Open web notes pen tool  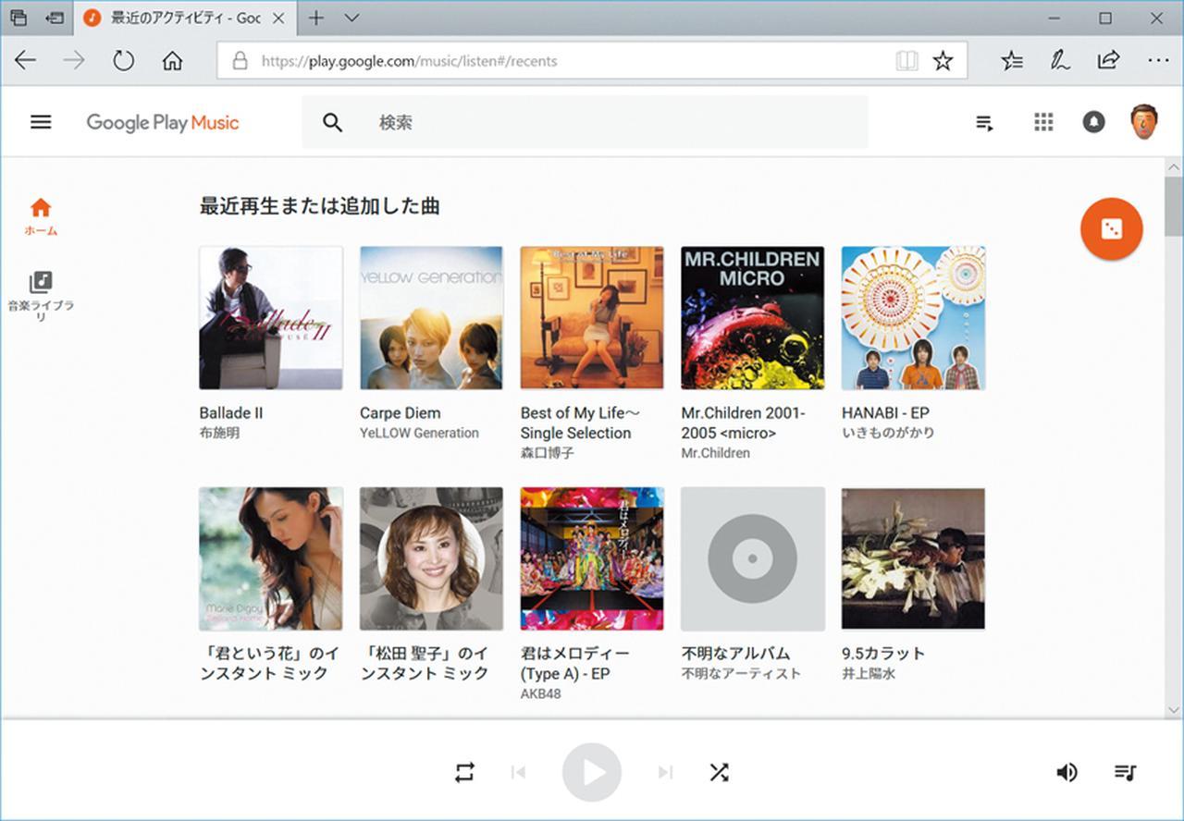(1060, 61)
